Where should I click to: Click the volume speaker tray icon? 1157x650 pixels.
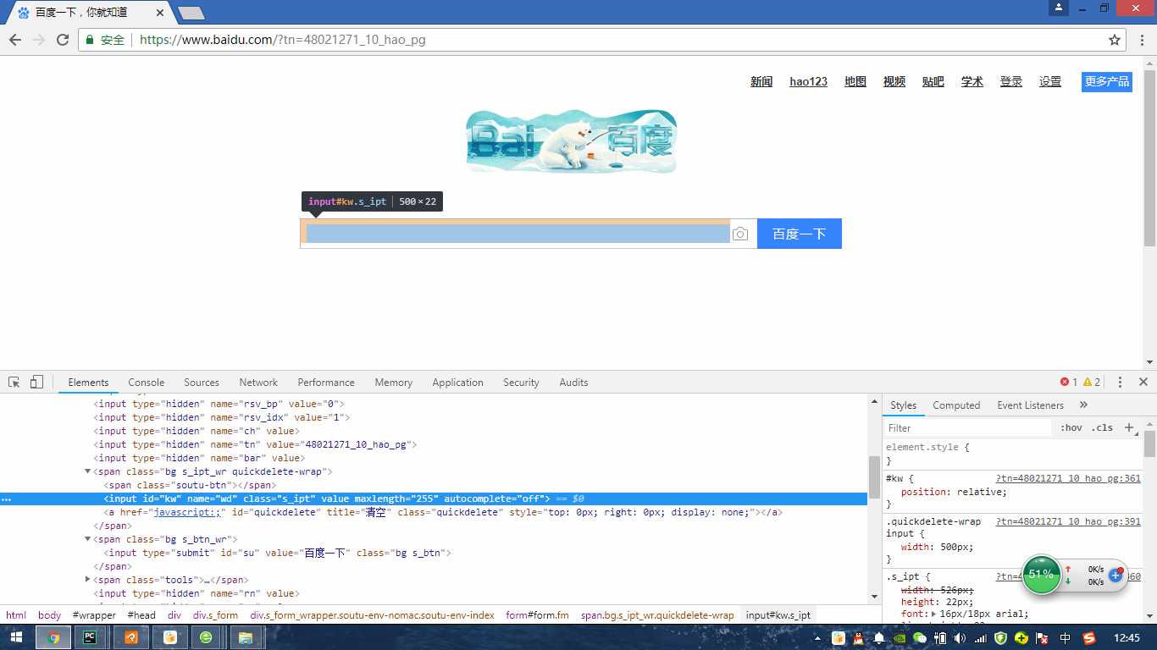coord(960,637)
